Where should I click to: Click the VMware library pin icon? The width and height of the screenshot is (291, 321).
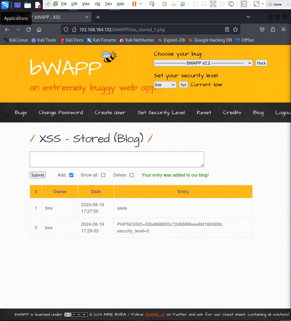[x=48, y=4]
